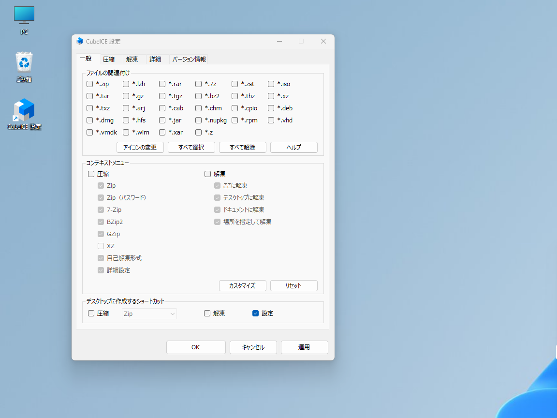
Task: Enable the *.zip file association
Action: coord(89,84)
